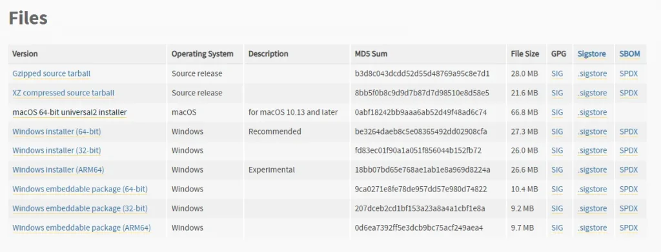The image size is (661, 252).
Task: Open .sigstore link for Windows installer (32-bit)
Action: pyautogui.click(x=592, y=150)
